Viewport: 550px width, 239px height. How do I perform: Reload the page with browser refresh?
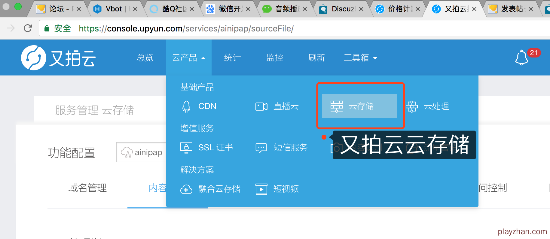(28, 28)
